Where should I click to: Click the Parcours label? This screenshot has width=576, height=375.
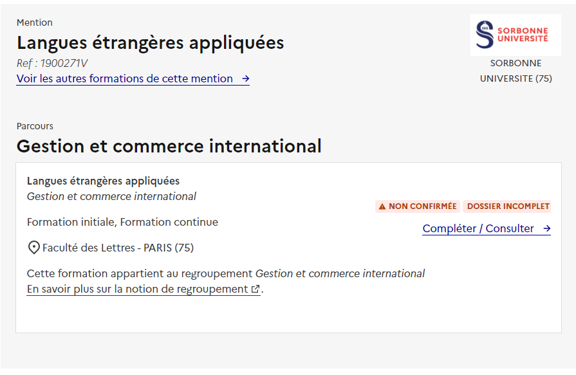35,126
